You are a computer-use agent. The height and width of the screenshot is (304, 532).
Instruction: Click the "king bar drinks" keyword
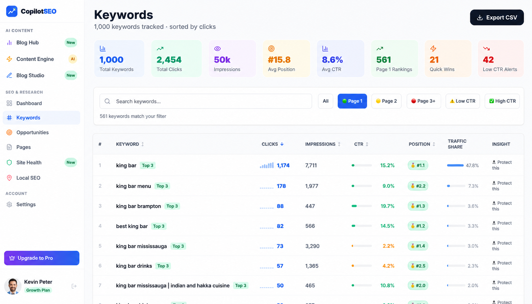point(134,266)
